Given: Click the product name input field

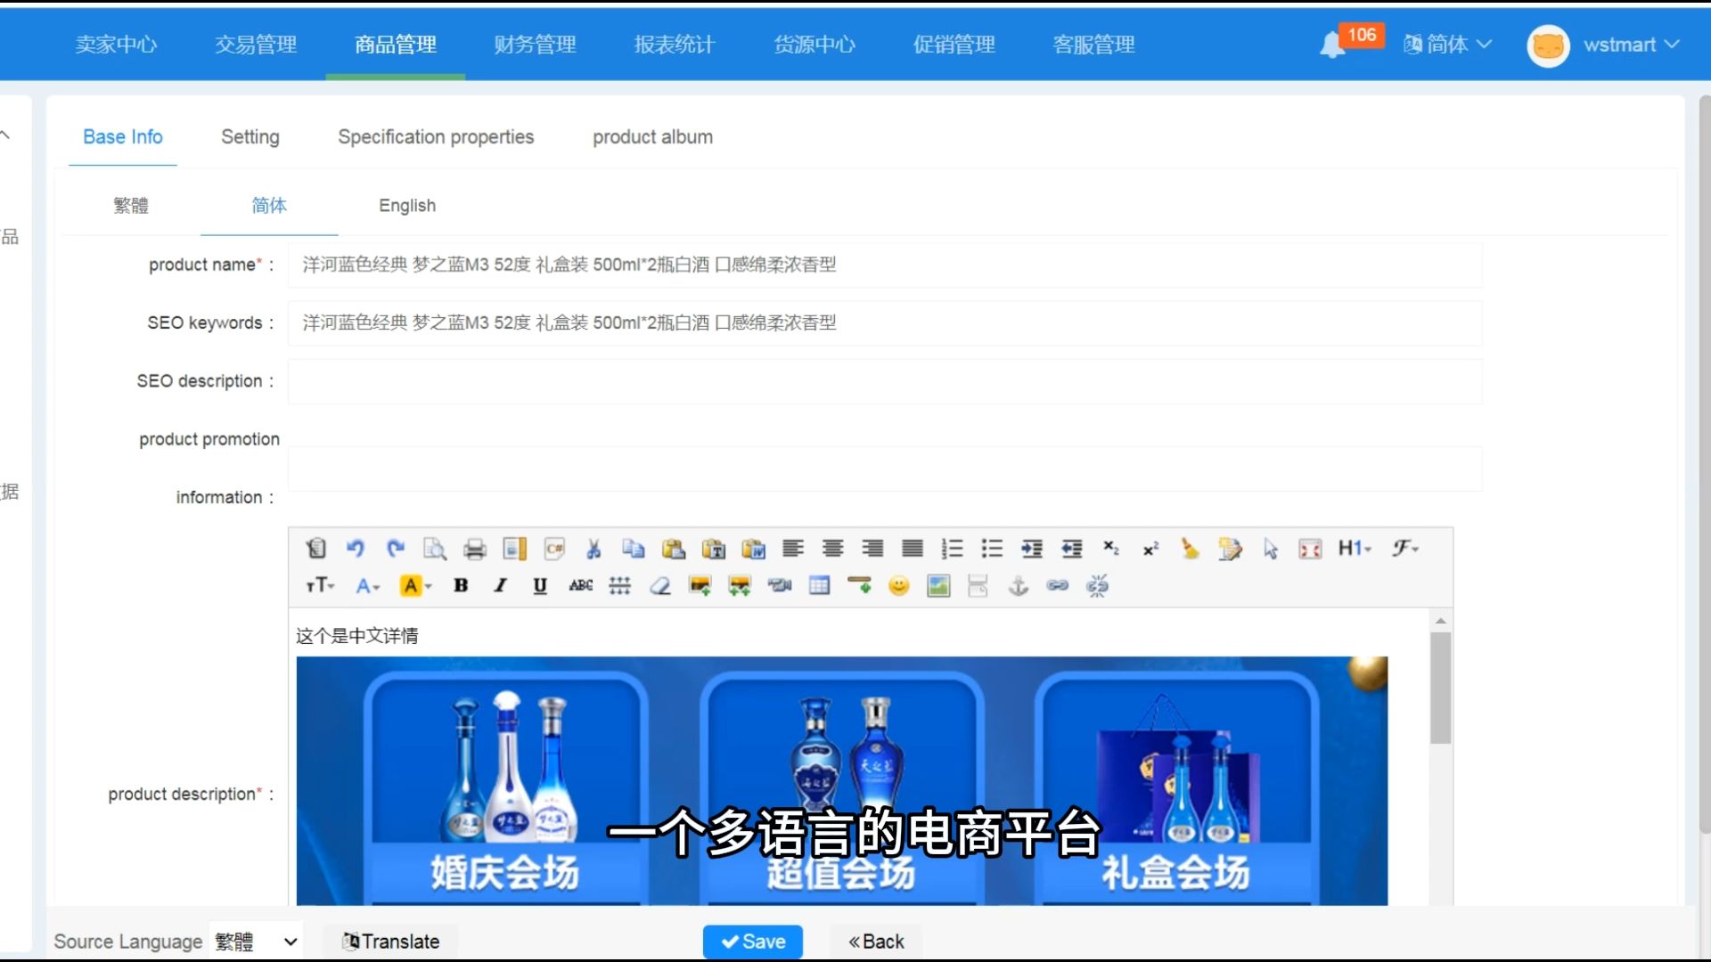Looking at the screenshot, I should (885, 265).
